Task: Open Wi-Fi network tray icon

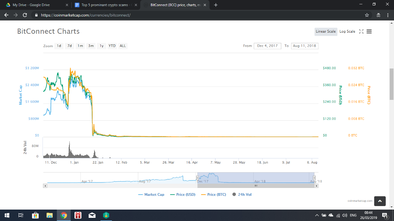Action: [338, 215]
